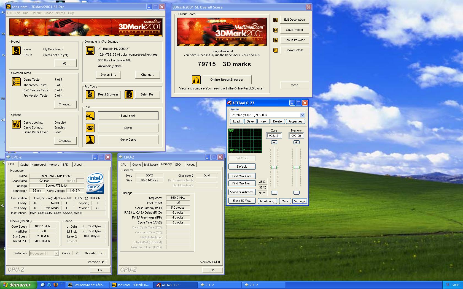Click the Core clock slider handle
This screenshot has height=289, width=463.
tap(274, 167)
